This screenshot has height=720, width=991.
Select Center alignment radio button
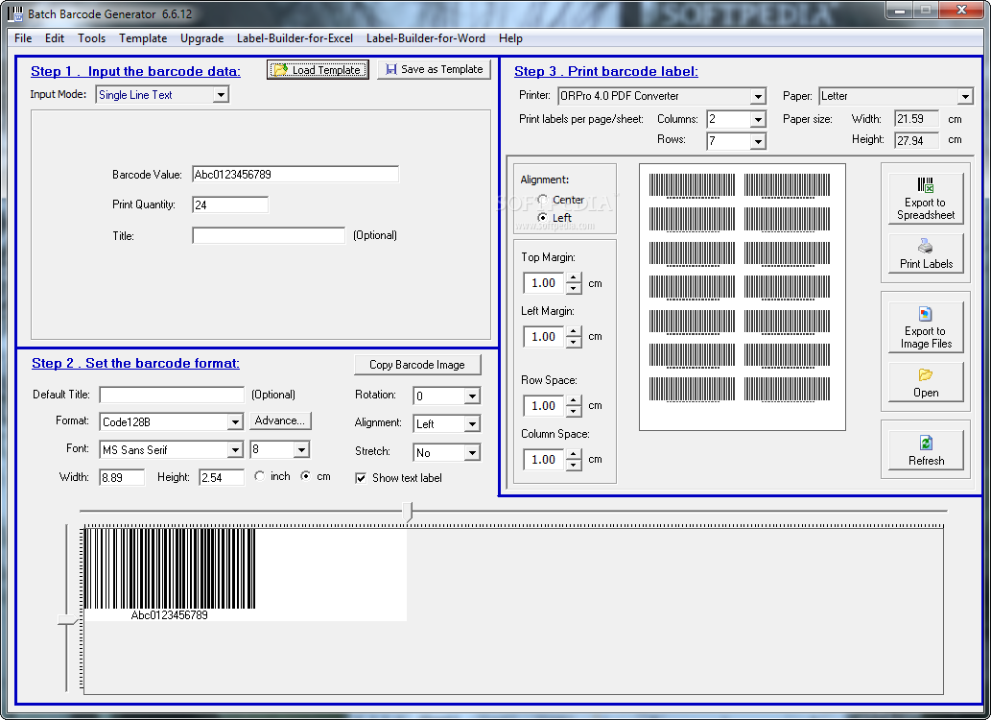click(542, 200)
